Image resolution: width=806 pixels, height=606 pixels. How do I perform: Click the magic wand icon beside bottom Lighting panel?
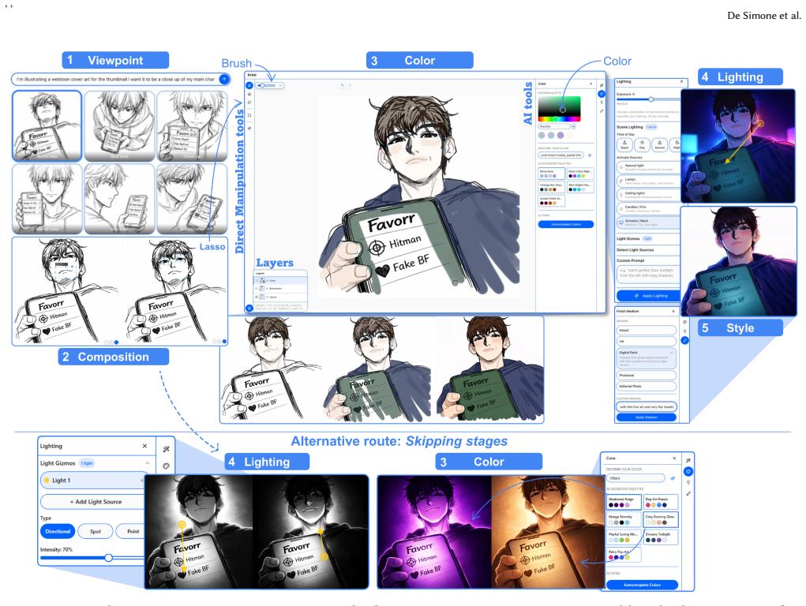pyautogui.click(x=166, y=449)
